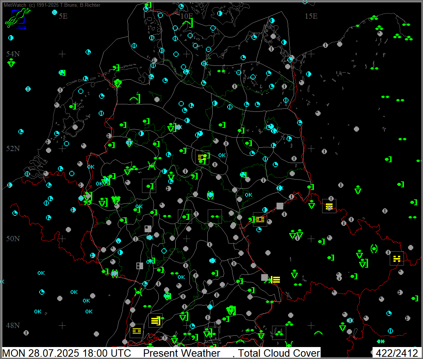Click the grid cross at 48N 15E

[x=311, y=325]
